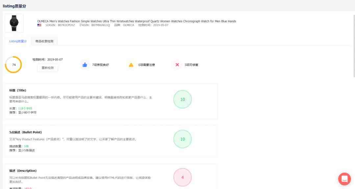Image resolution: width=355 pixels, height=189 pixels.
Task: Click the red X fixable-items icon
Action: coord(177,65)
